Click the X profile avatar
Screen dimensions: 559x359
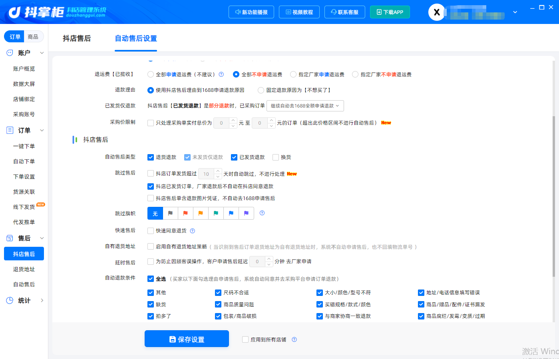[437, 12]
